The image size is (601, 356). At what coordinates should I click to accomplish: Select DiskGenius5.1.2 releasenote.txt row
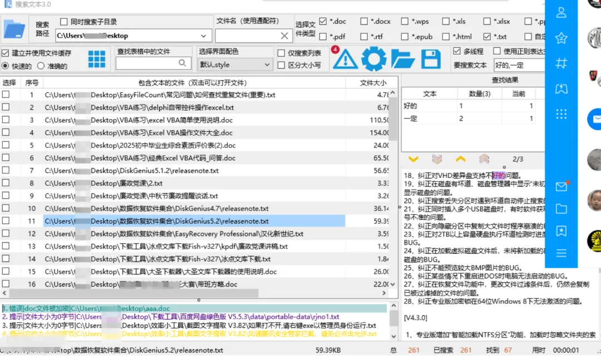[194, 171]
